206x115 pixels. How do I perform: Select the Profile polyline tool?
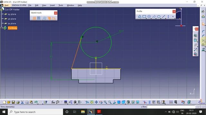[x=139, y=17]
